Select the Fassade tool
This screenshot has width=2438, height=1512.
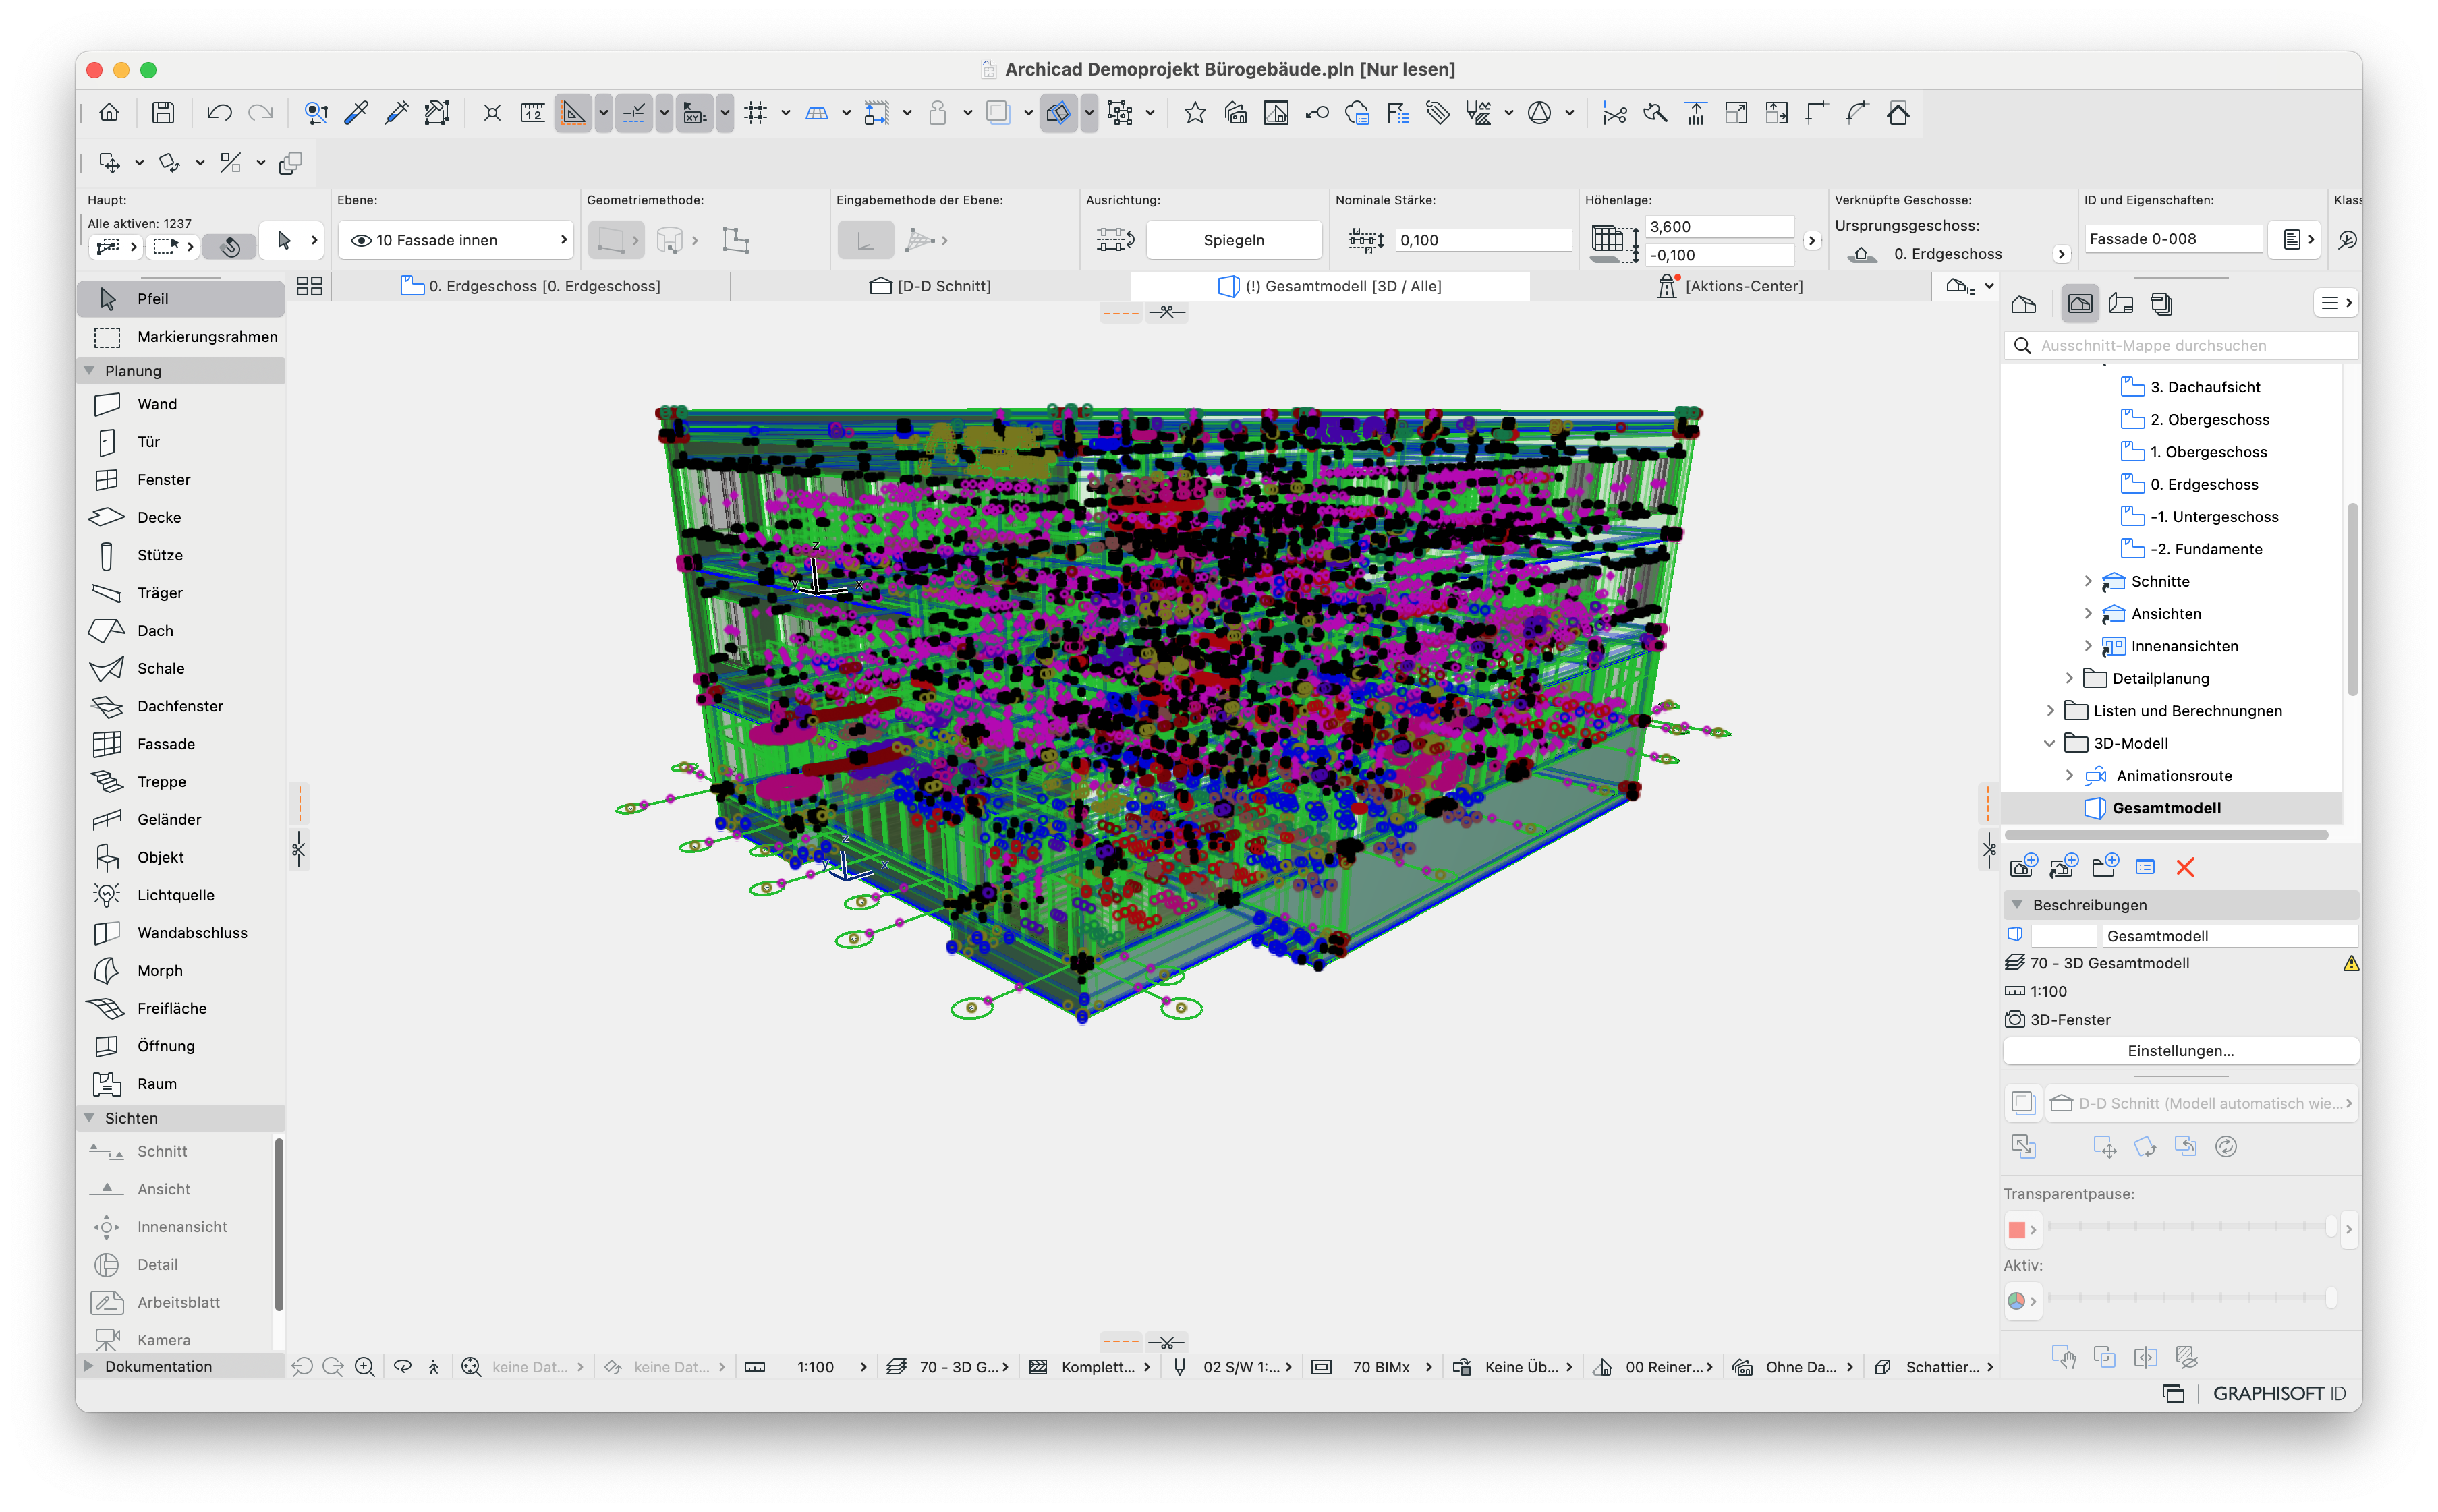180,744
